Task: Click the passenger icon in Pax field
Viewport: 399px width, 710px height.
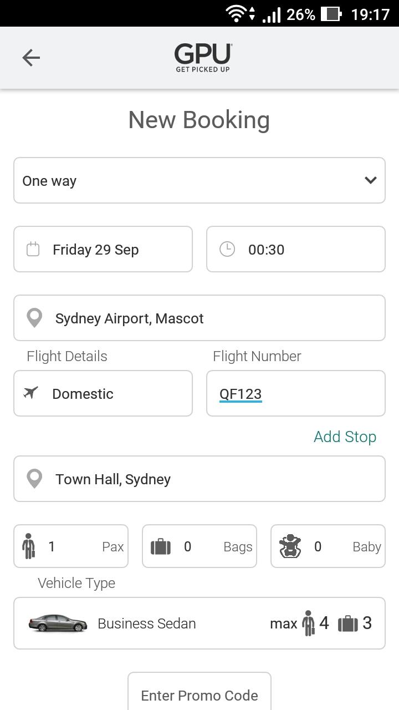Action: point(29,546)
